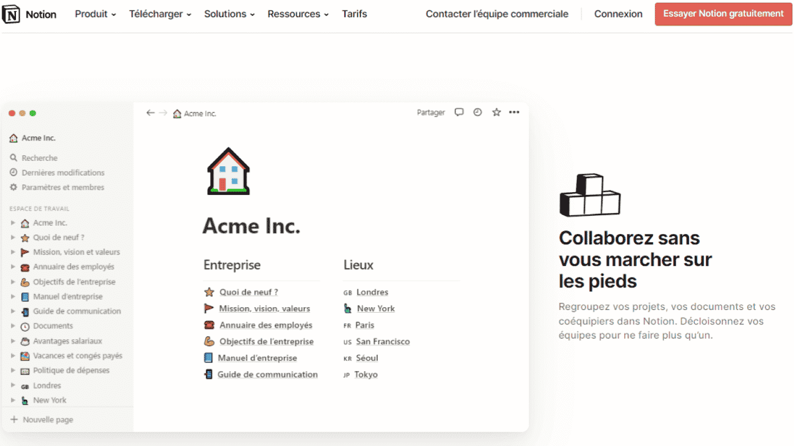This screenshot has width=794, height=446.
Task: Open the Annuaire des employés page link
Action: tap(266, 325)
